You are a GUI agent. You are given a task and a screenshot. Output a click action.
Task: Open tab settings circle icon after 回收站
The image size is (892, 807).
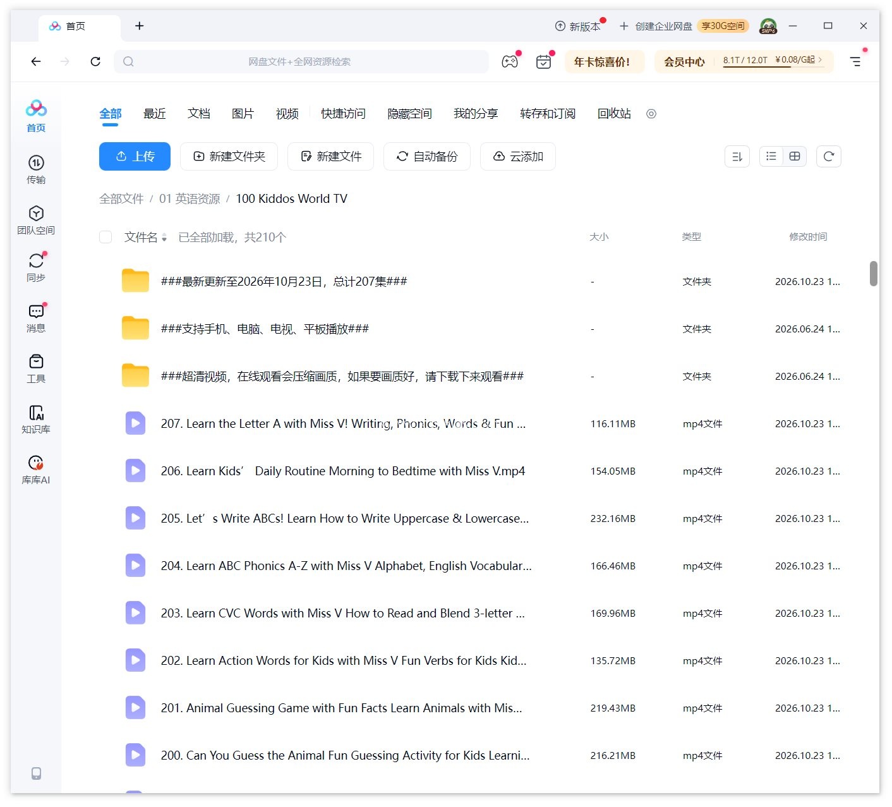651,114
